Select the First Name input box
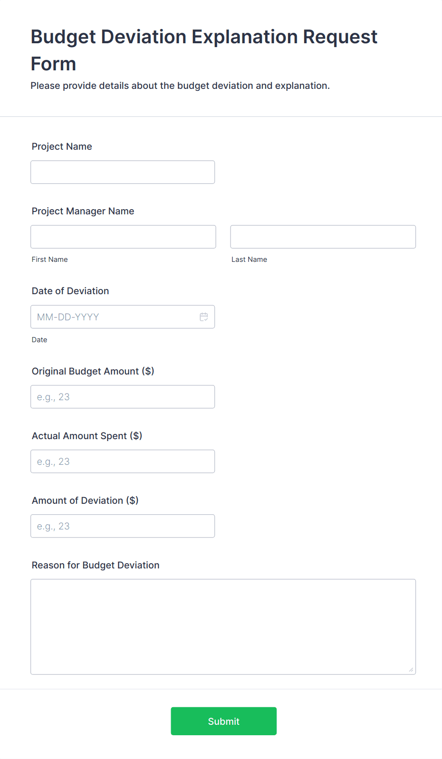The image size is (442, 759). point(123,236)
